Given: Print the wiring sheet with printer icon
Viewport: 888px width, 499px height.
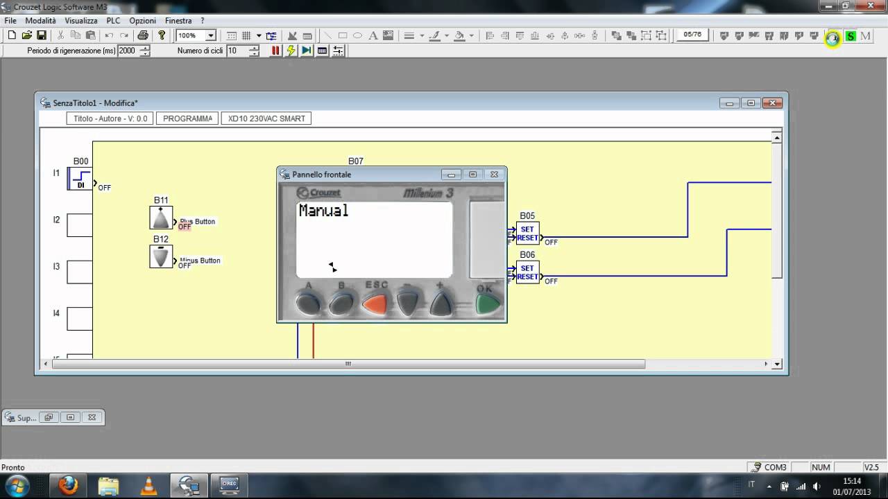Looking at the screenshot, I should 143,35.
